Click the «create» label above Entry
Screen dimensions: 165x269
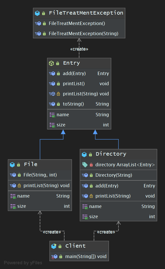(x=79, y=49)
